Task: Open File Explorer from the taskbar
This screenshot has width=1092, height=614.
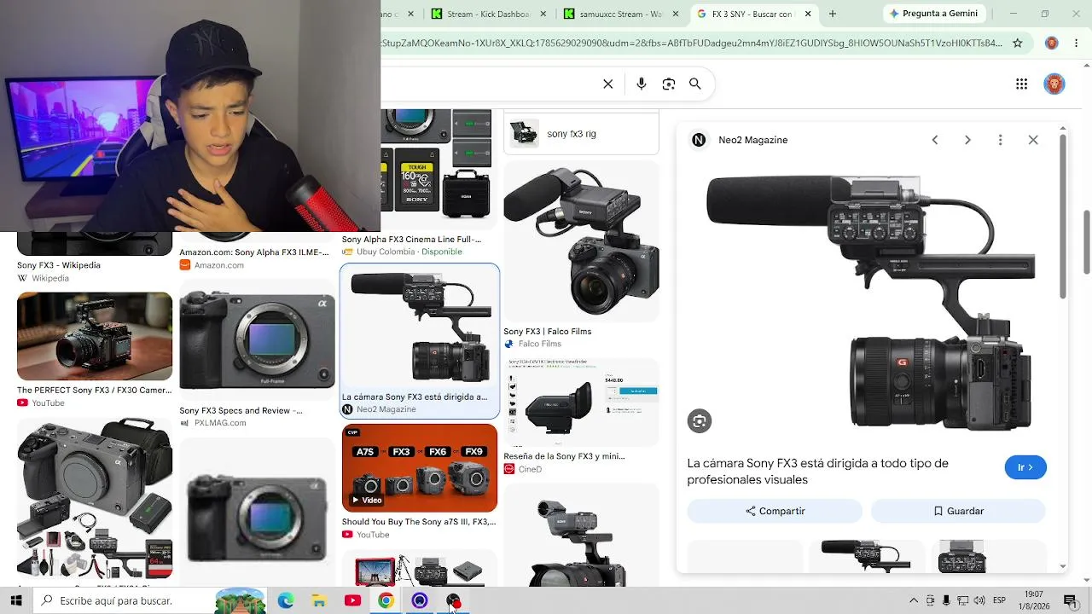Action: point(319,601)
